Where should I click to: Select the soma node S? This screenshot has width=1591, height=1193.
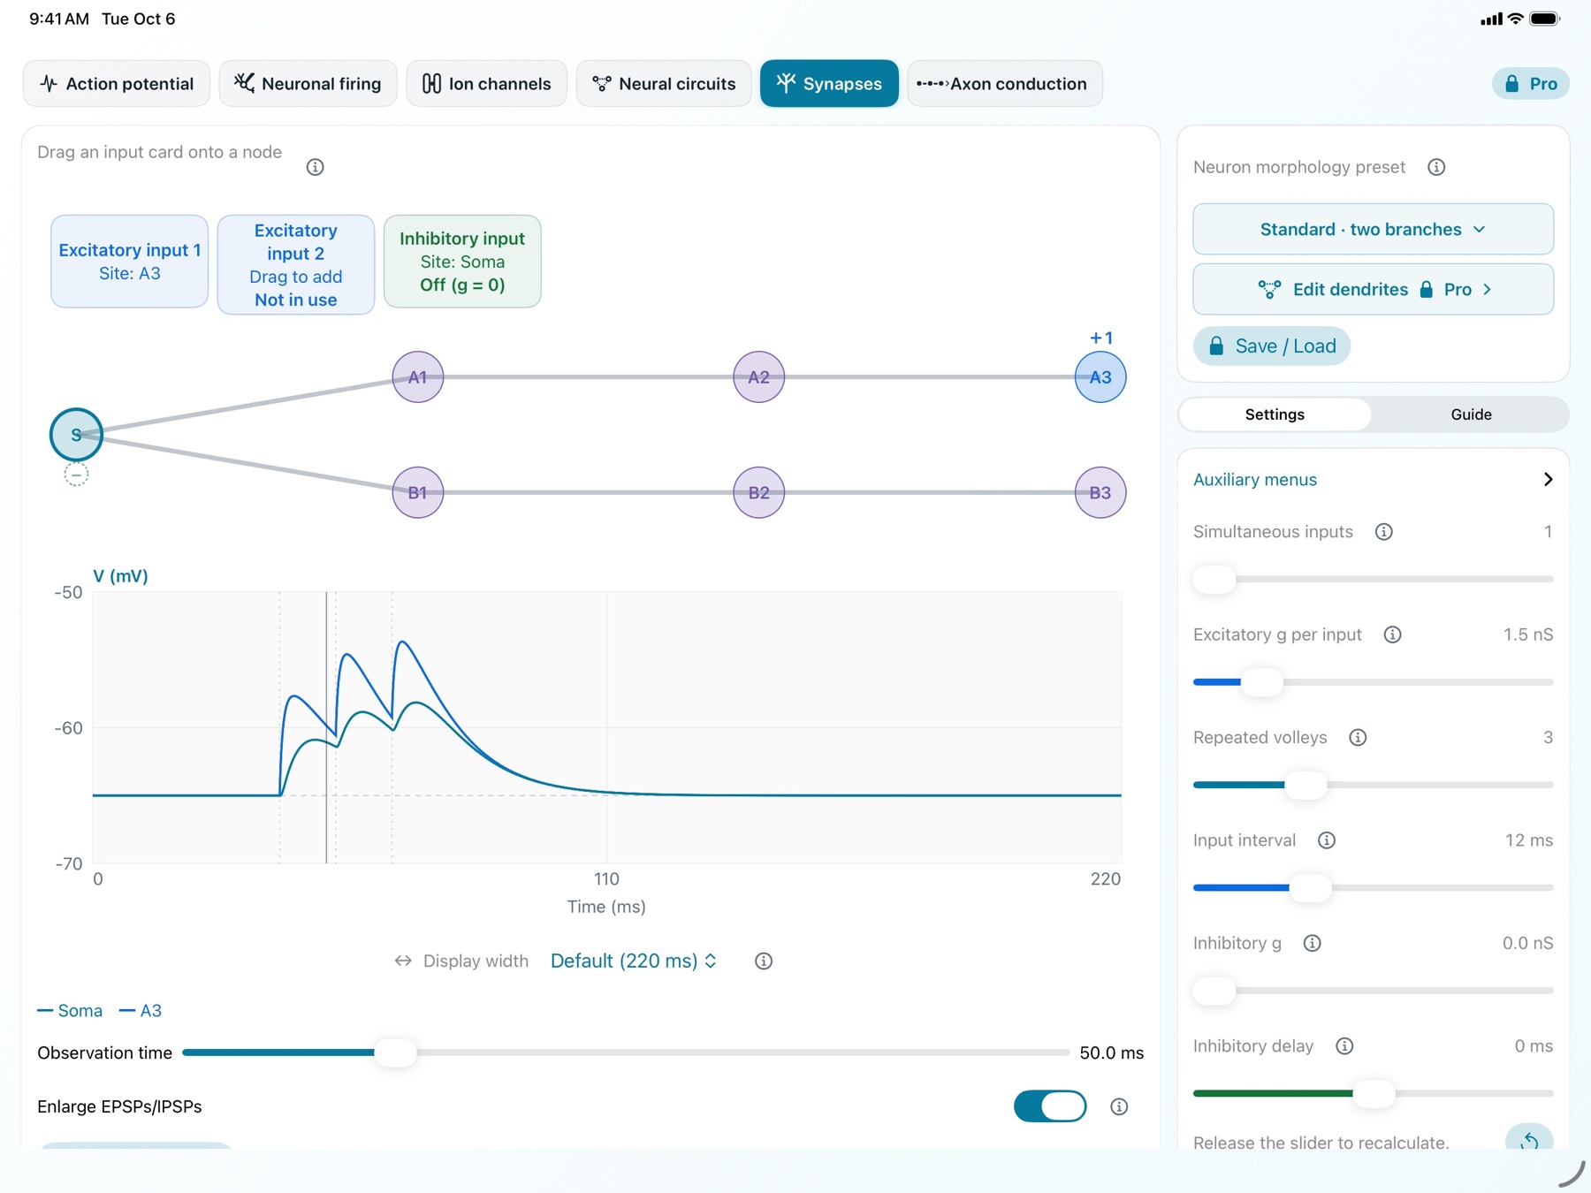pyautogui.click(x=76, y=434)
